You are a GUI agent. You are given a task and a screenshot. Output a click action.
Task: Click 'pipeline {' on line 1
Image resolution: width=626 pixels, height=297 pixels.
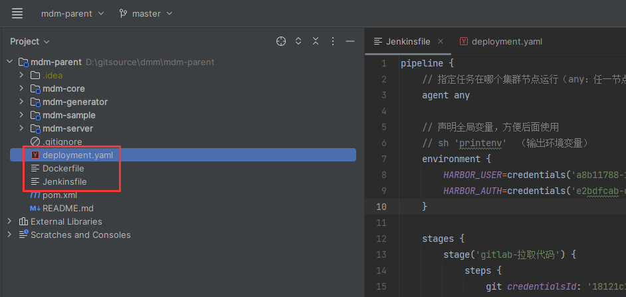[427, 64]
